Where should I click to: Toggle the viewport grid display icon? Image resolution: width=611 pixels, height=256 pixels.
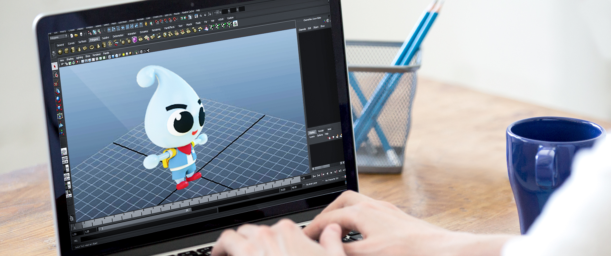click(x=83, y=61)
